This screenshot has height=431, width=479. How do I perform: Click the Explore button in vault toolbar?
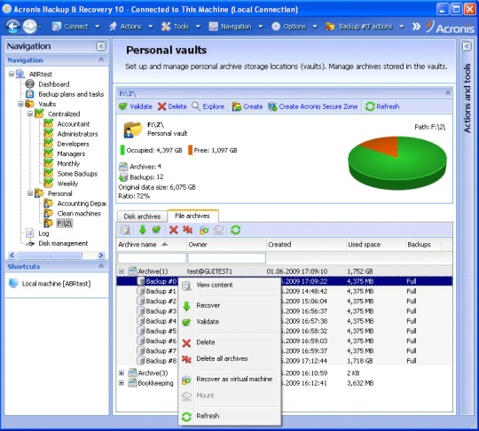coord(208,106)
